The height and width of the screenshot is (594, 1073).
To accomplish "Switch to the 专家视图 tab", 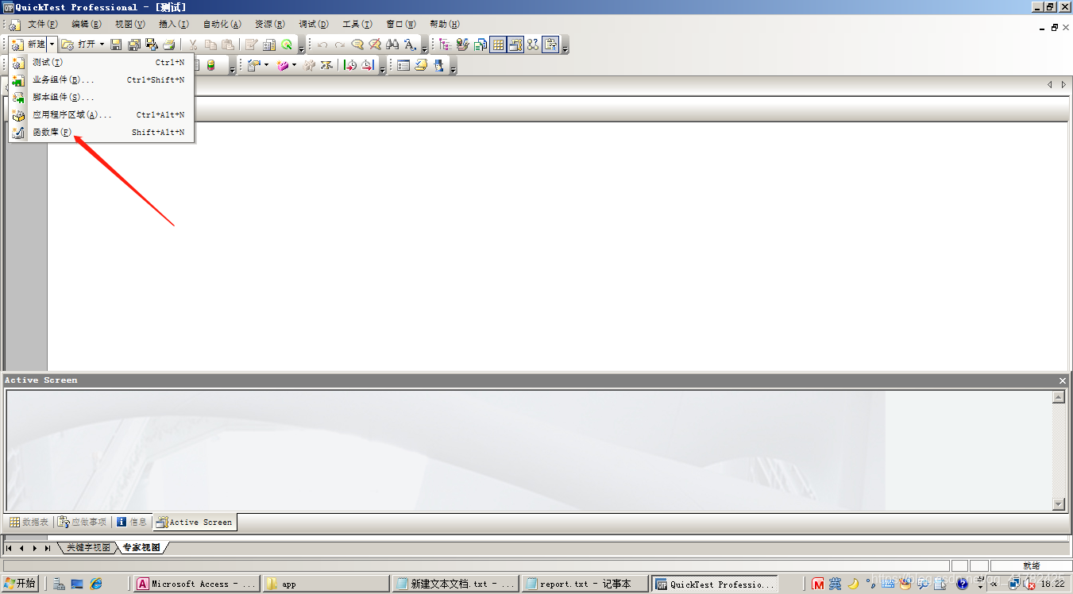I will (141, 548).
